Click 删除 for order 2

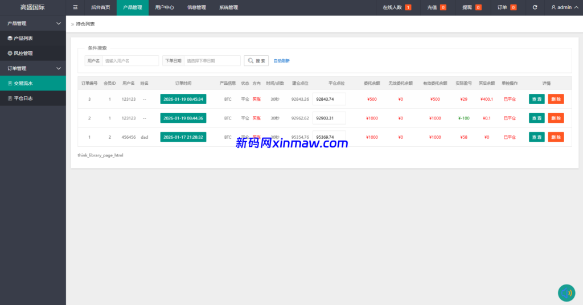pos(556,118)
